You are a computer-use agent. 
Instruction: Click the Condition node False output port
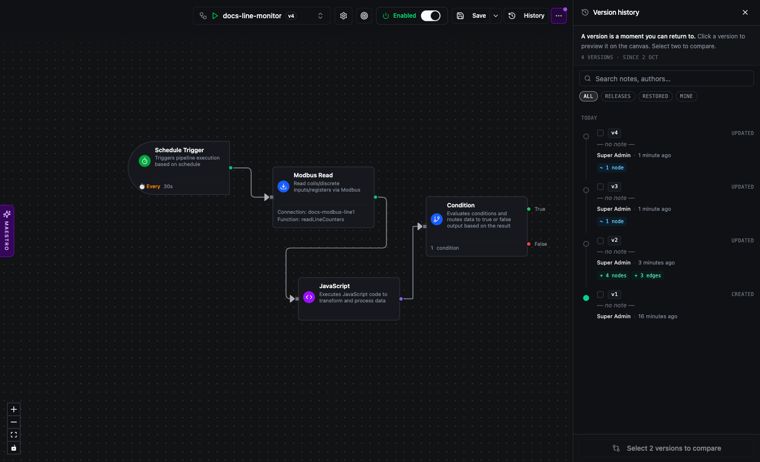pyautogui.click(x=529, y=244)
